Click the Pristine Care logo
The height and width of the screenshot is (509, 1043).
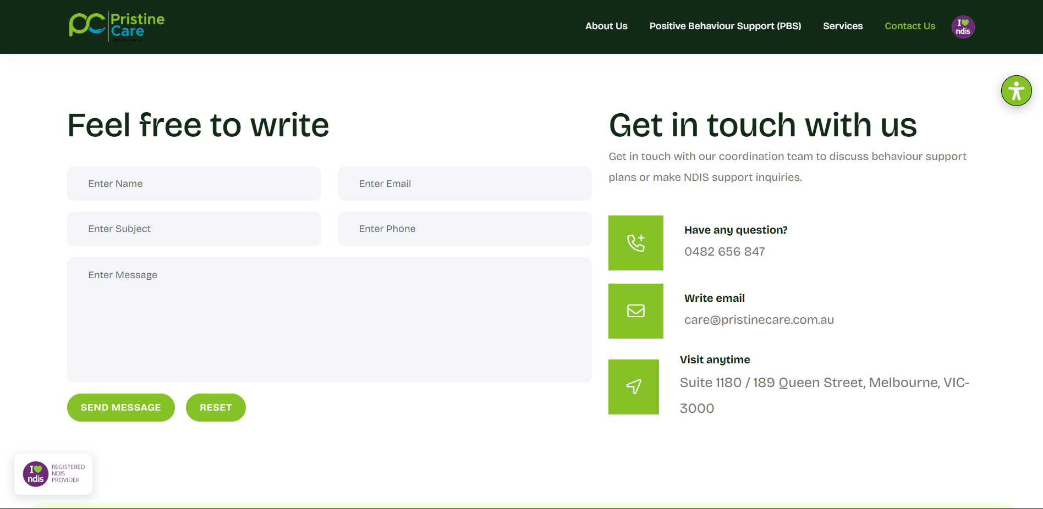pos(117,26)
